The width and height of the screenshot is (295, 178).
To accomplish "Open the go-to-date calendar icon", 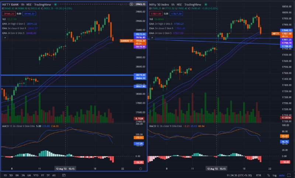I will (64, 175).
